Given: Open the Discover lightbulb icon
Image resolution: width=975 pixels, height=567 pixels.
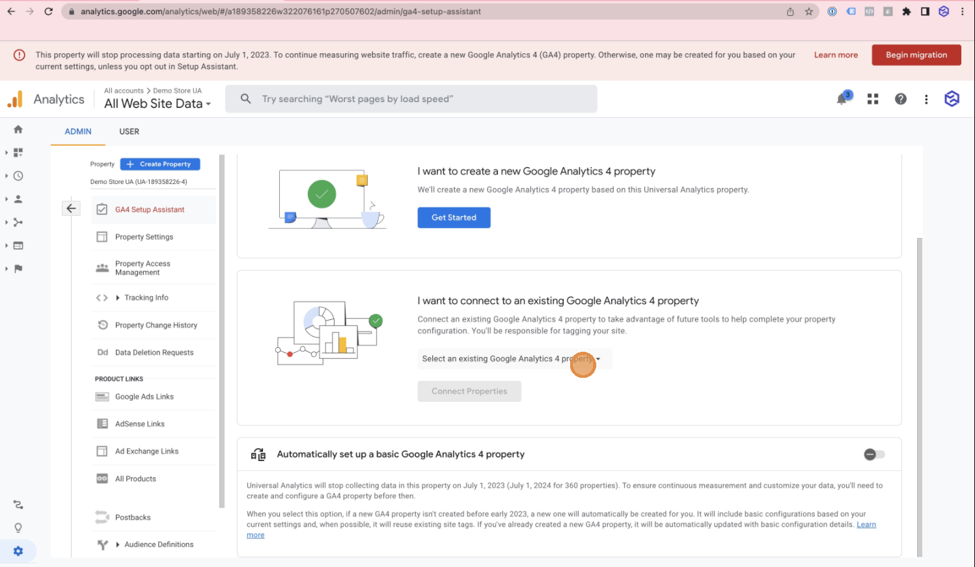Looking at the screenshot, I should click(18, 527).
